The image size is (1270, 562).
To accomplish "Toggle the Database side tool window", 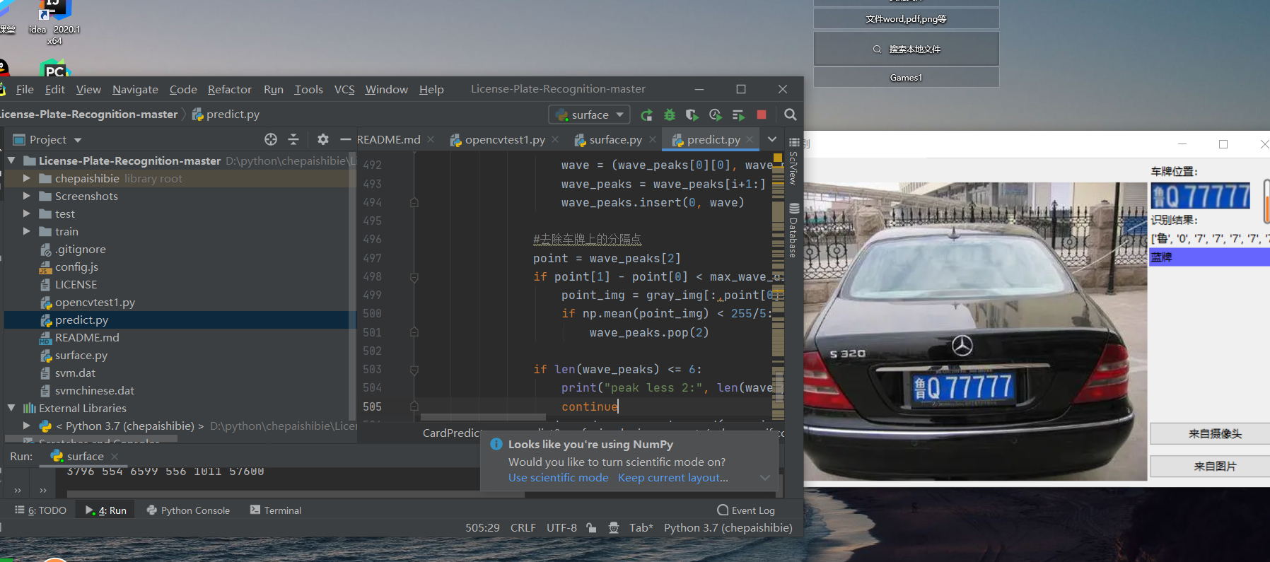I will tap(793, 231).
